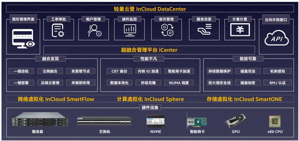Select the 计量计费 label
Screen dimensions: 299x141
click(240, 19)
